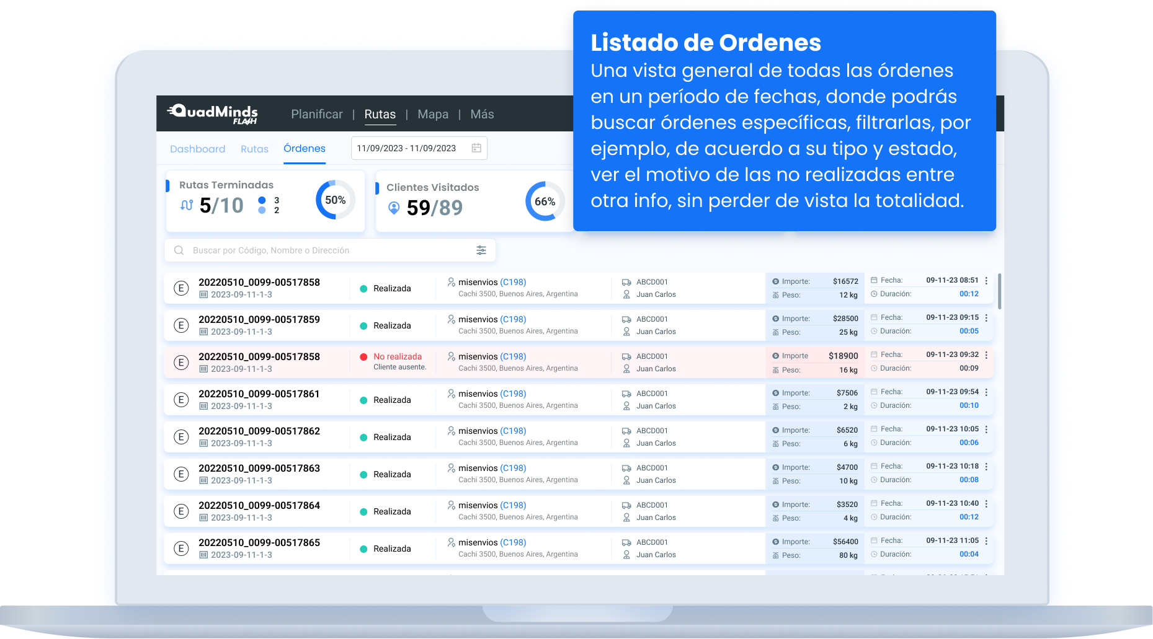This screenshot has width=1153, height=639.
Task: Expand options menu for order 00517864
Action: pyautogui.click(x=986, y=504)
